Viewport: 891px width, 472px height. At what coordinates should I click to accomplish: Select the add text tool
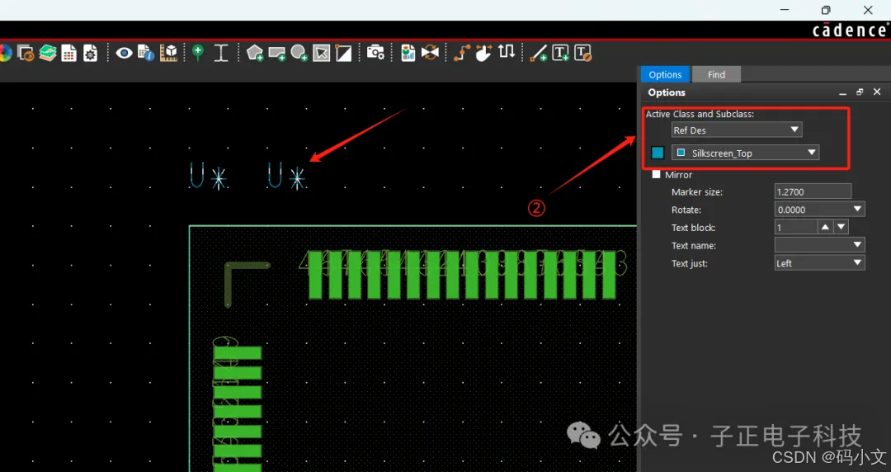[x=560, y=54]
